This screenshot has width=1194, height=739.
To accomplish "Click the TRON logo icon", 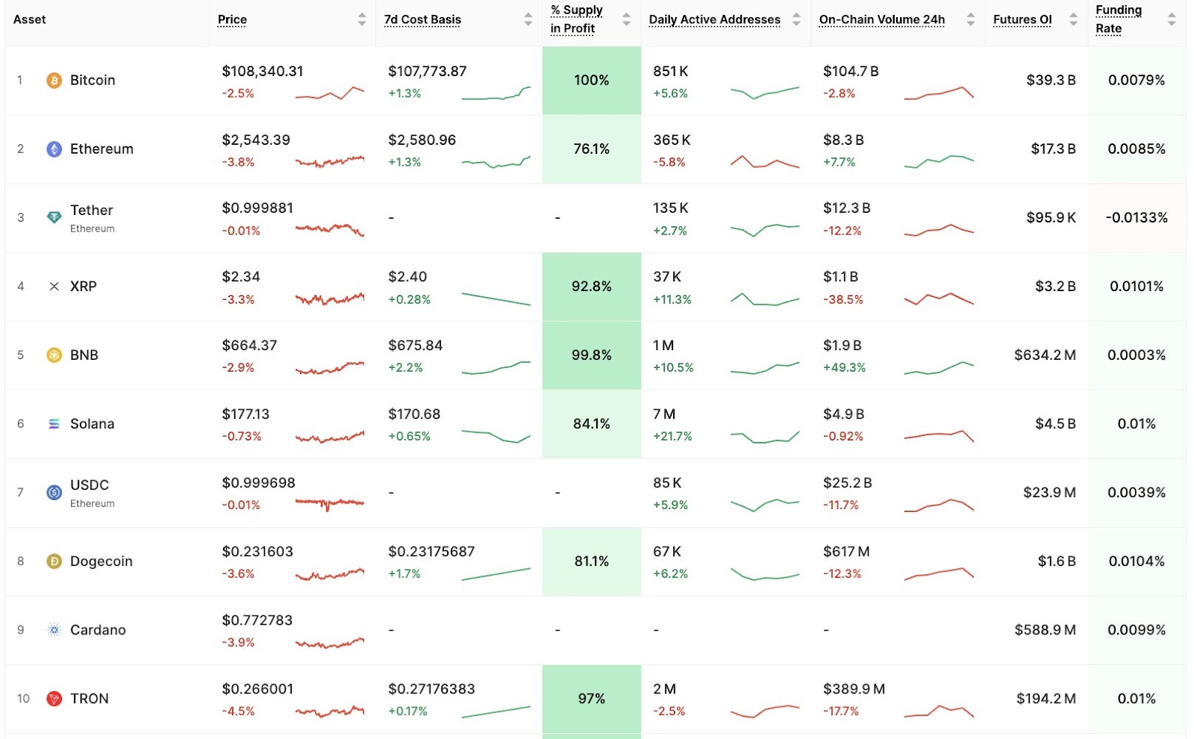I will [x=54, y=699].
